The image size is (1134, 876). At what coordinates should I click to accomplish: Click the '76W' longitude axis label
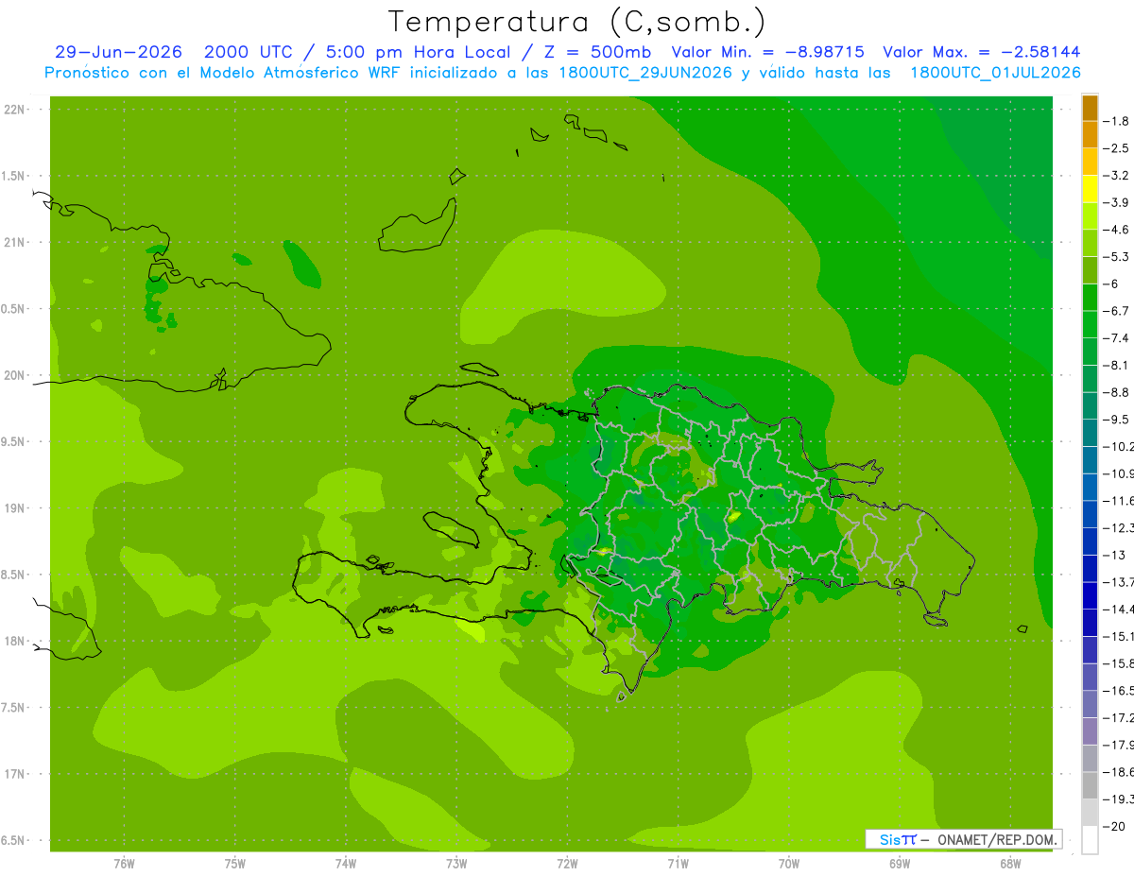pyautogui.click(x=124, y=865)
